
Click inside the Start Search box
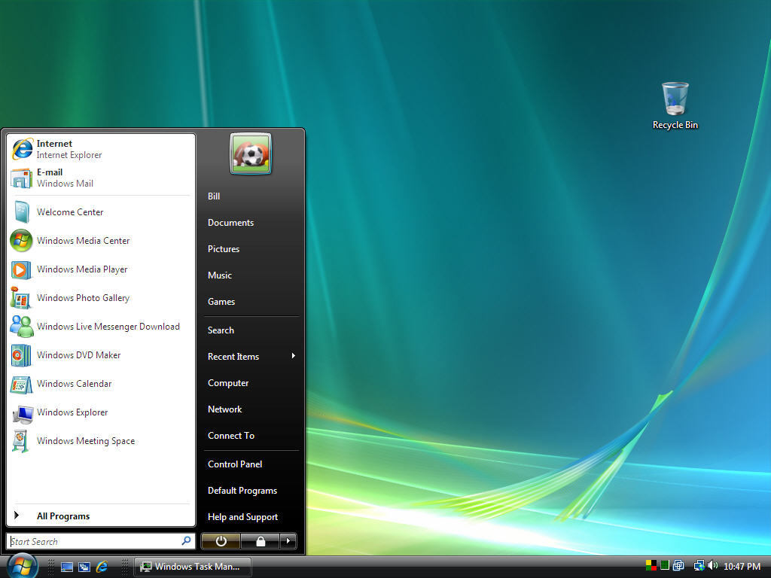click(90, 541)
